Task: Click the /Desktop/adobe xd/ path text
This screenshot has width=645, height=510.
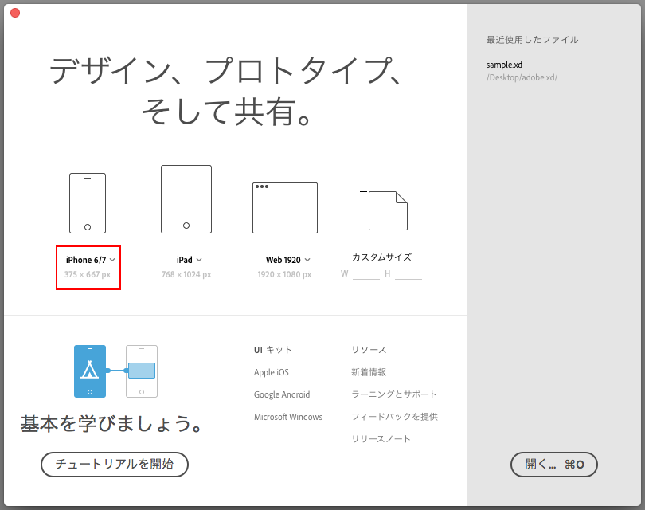Action: click(522, 77)
